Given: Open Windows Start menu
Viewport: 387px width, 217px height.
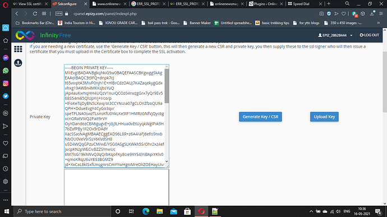Looking at the screenshot, I should [x=7, y=211].
